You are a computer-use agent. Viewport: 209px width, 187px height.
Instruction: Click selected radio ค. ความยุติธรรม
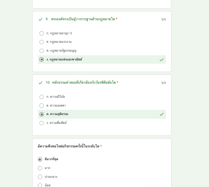click(42, 114)
